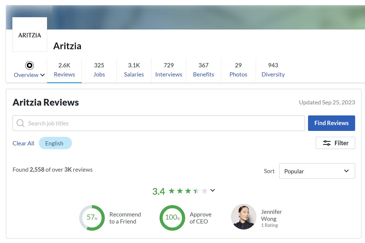
Task: View the Photos tab
Action: (238, 70)
